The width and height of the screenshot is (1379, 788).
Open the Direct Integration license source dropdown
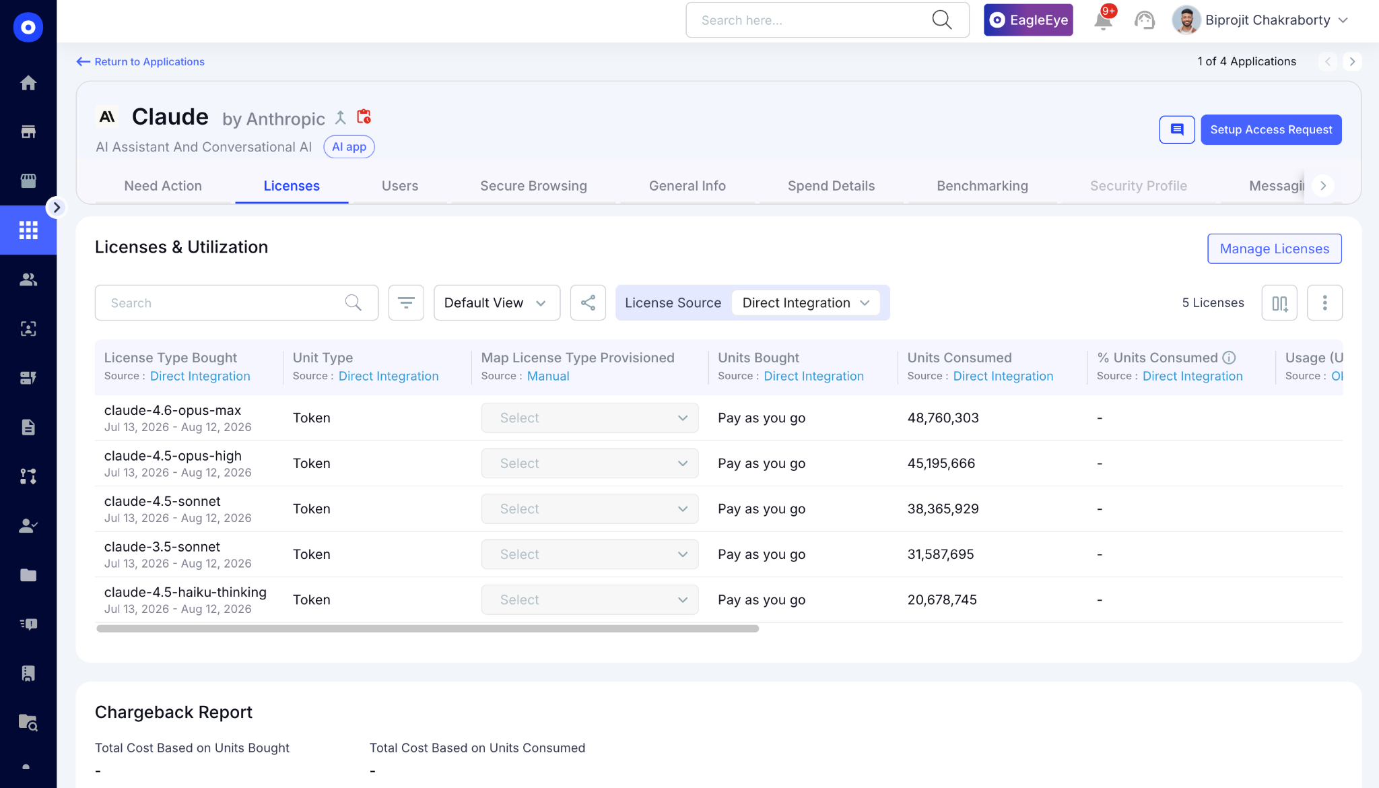[806, 302]
